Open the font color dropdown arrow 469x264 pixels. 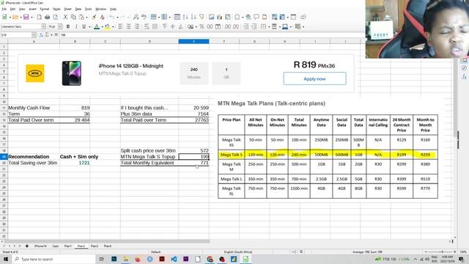point(103,27)
